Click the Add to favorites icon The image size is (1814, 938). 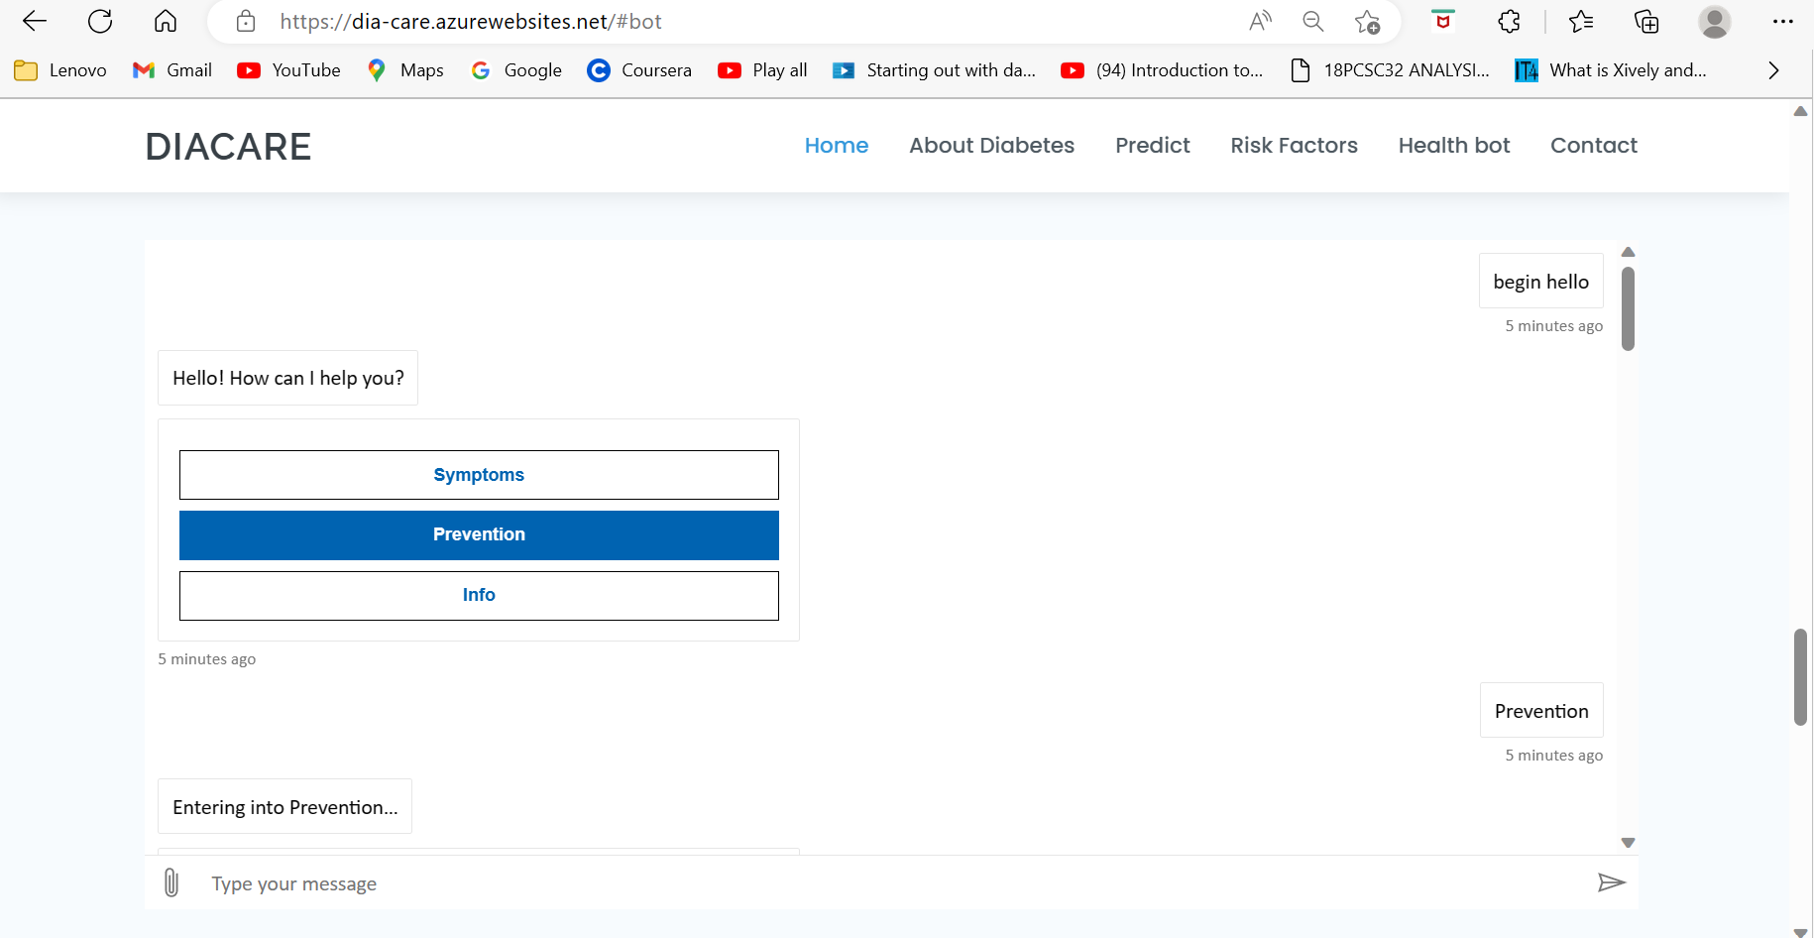click(x=1369, y=21)
